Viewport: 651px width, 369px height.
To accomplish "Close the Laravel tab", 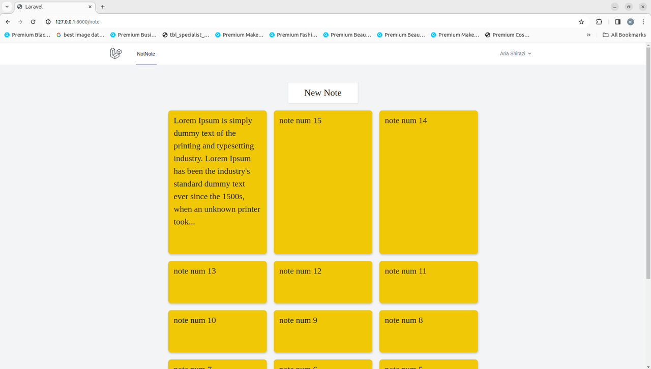I will click(91, 7).
